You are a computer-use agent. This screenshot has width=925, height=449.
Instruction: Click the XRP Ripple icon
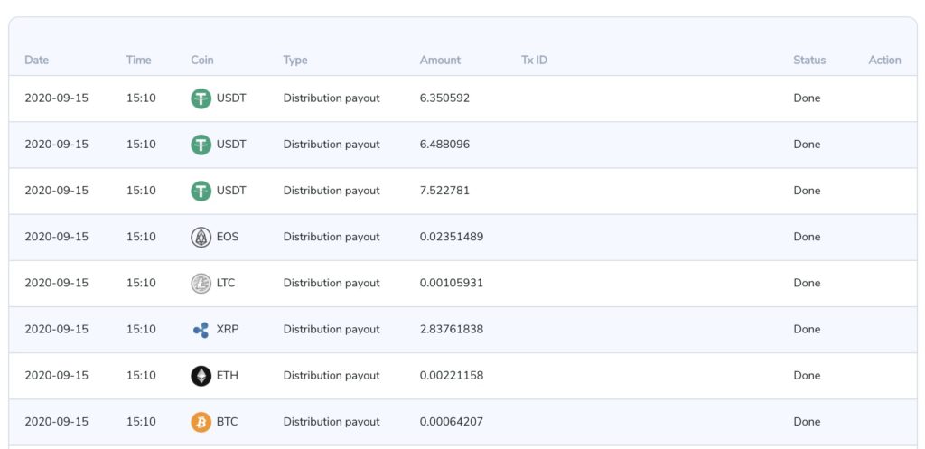click(201, 330)
